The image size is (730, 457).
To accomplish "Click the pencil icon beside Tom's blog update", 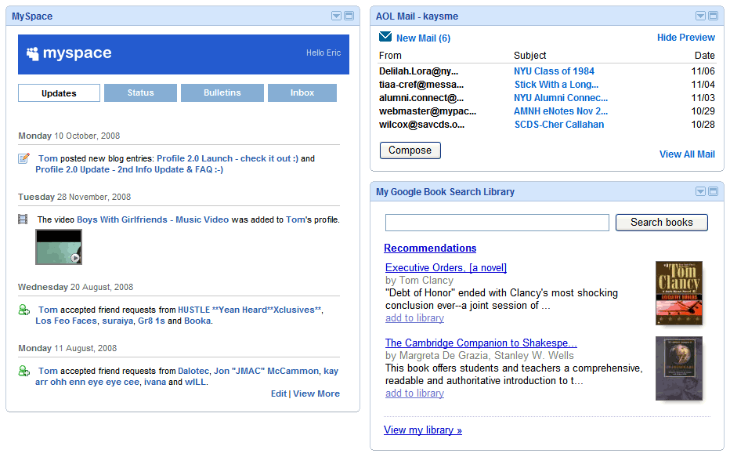I will (24, 158).
